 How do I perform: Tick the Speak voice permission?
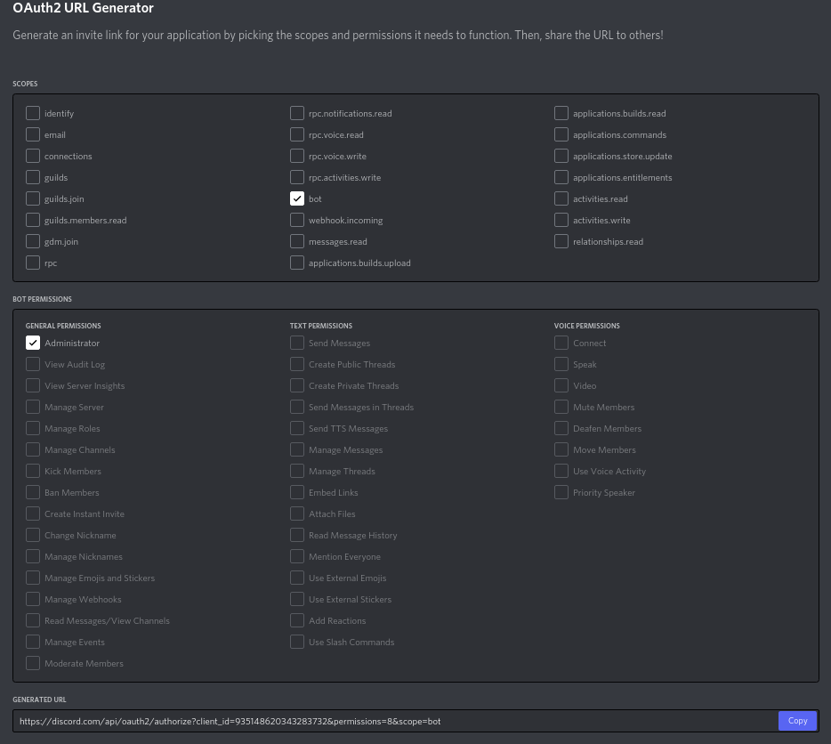[x=561, y=364]
